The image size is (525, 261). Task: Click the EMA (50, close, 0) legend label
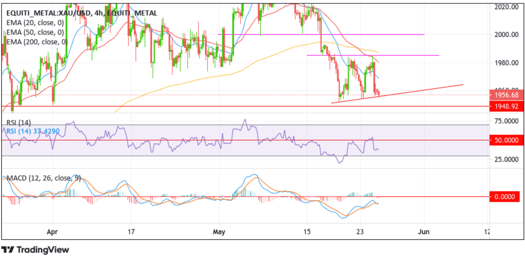click(x=35, y=32)
